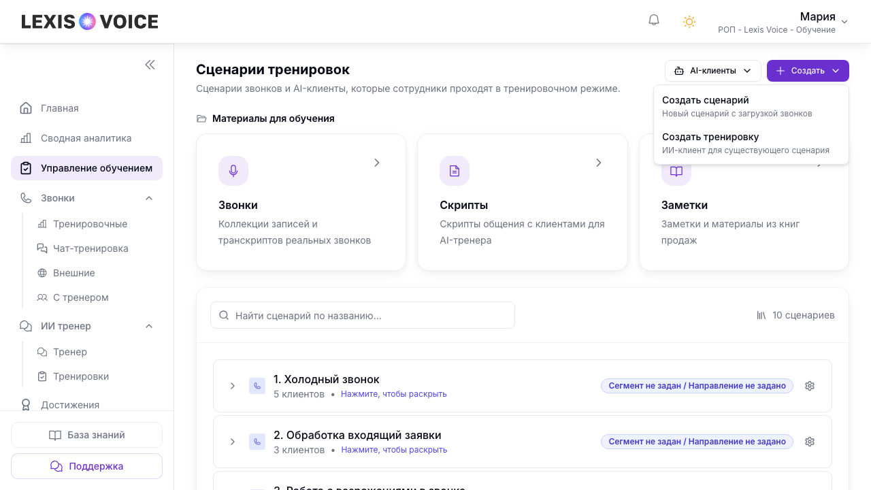This screenshot has height=490, width=871.
Task: Click the Звонки section phone icon
Action: (26, 198)
